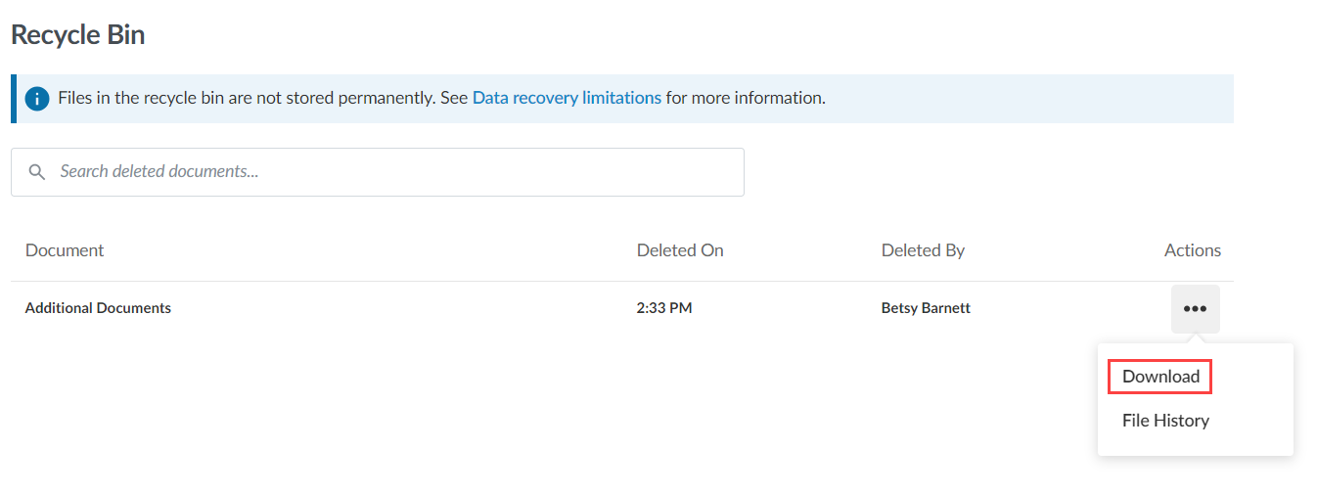This screenshot has width=1317, height=494.
Task: Sort by the Deleted On column header
Action: point(680,250)
